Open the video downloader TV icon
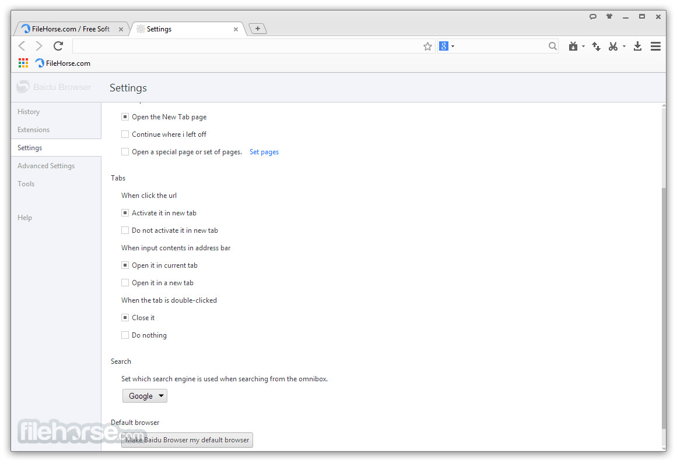The image size is (677, 461). [573, 46]
